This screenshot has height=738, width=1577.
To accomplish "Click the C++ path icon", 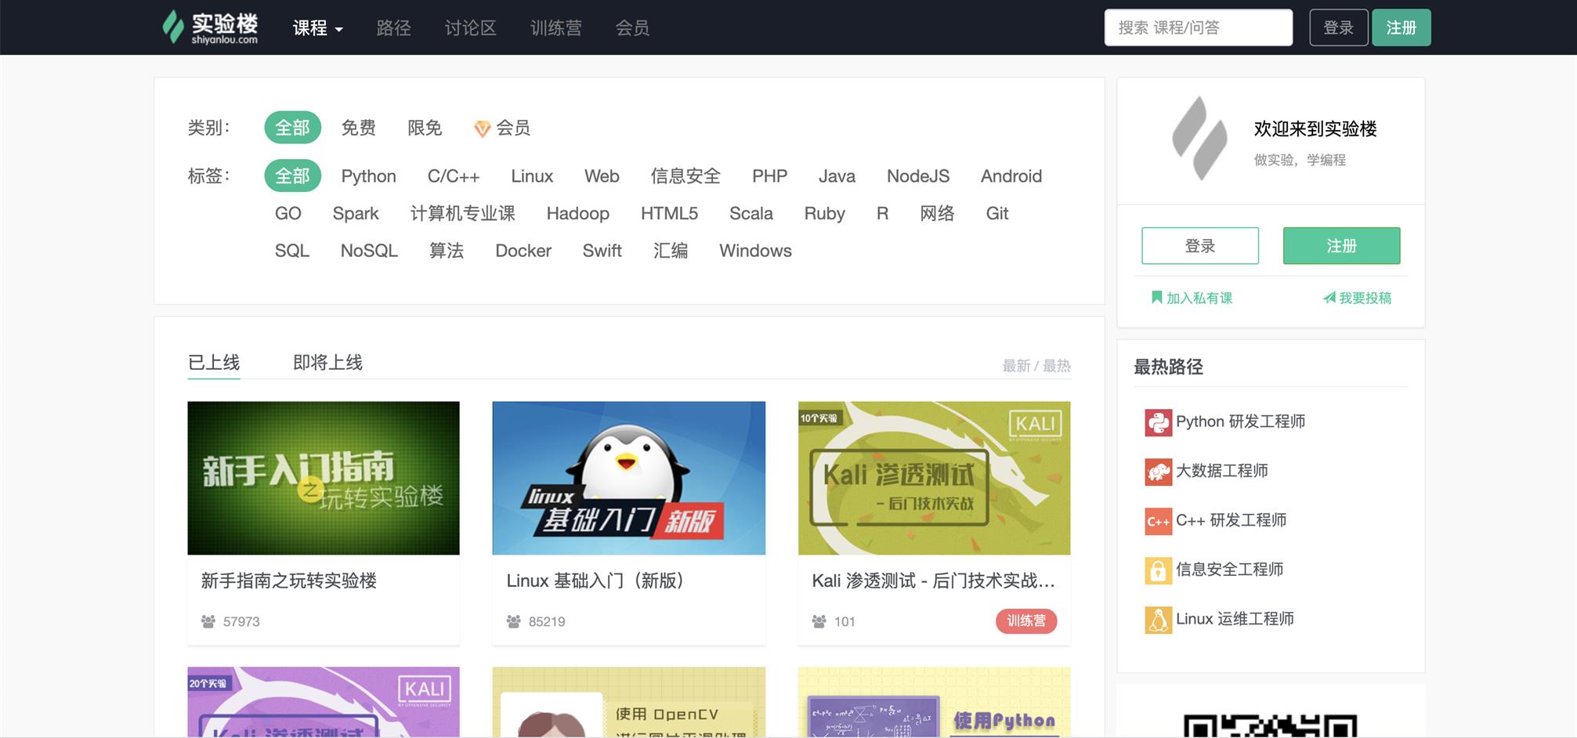I will pos(1157,521).
